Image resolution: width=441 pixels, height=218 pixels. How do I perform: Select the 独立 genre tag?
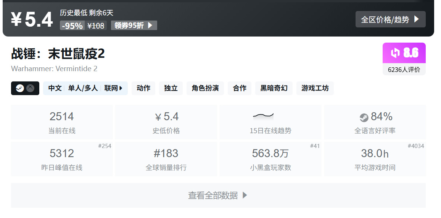click(171, 88)
